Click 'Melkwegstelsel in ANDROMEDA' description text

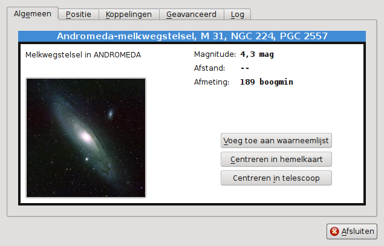click(x=83, y=55)
